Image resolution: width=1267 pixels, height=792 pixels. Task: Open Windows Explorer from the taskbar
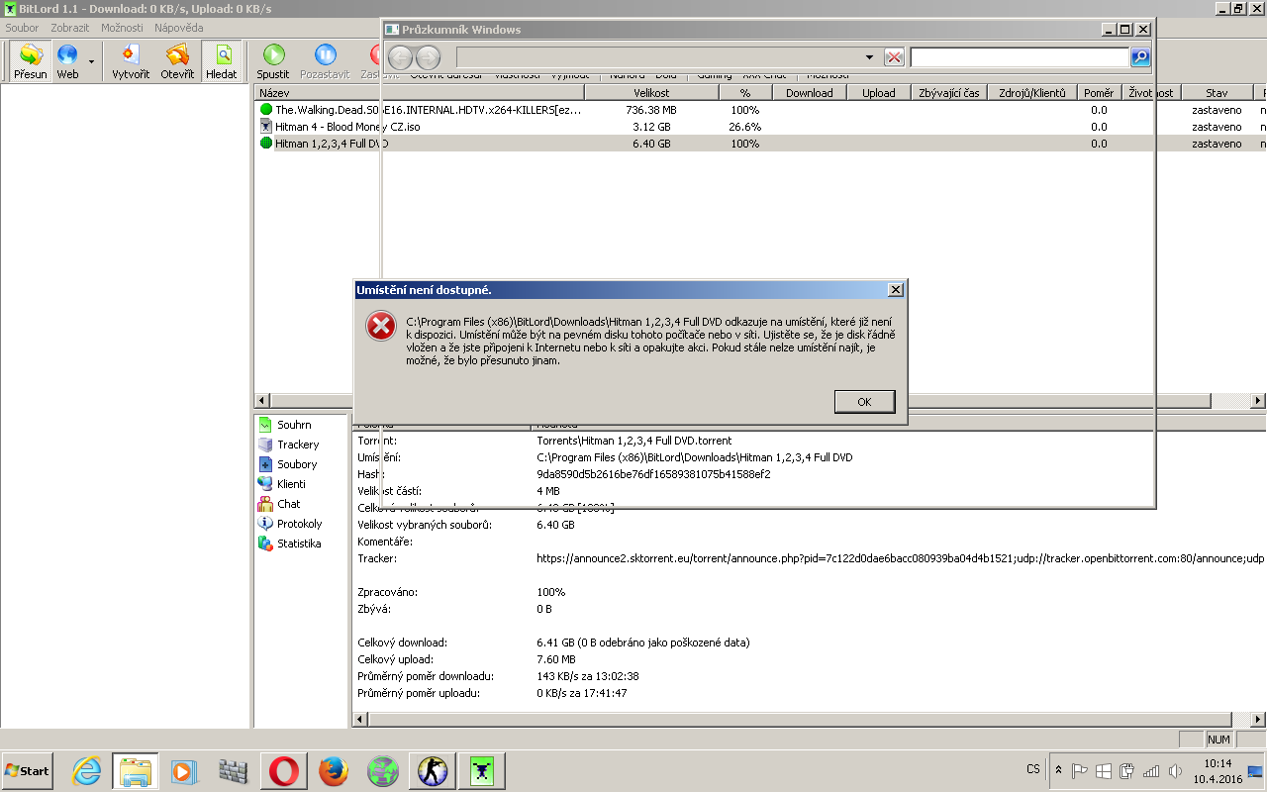(135, 770)
